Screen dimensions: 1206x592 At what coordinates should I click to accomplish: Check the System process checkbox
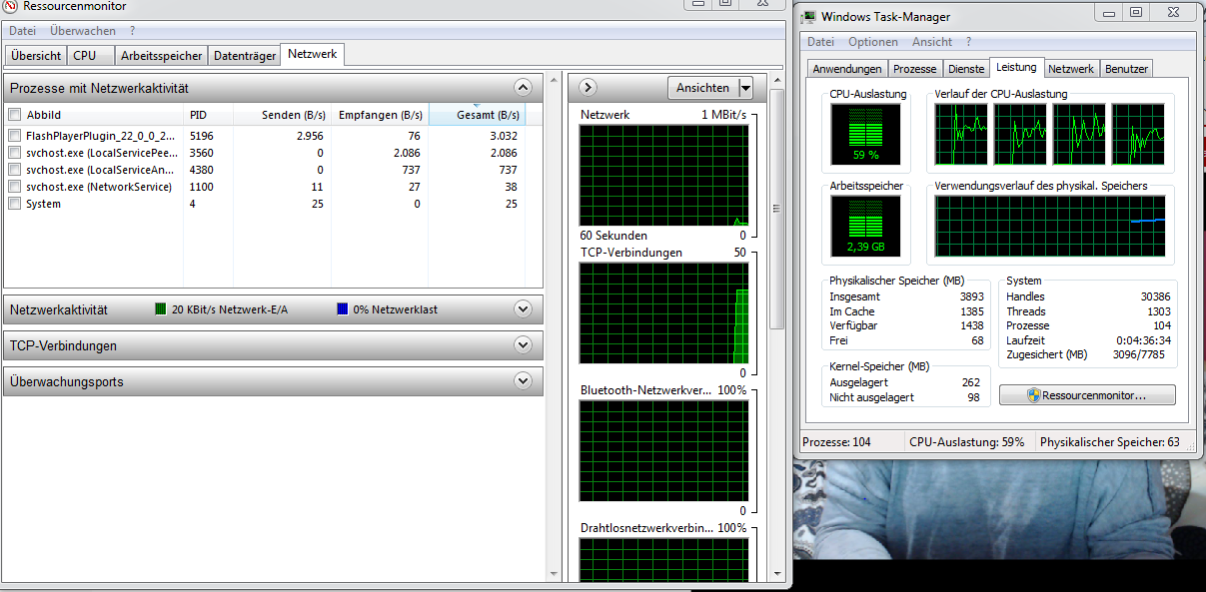click(14, 204)
